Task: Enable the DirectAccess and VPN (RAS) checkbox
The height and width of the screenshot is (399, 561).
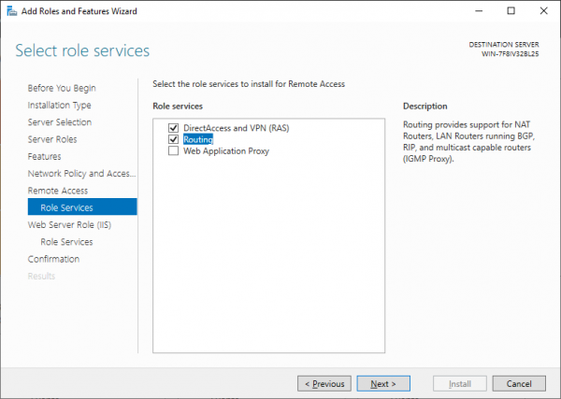Action: pyautogui.click(x=173, y=127)
